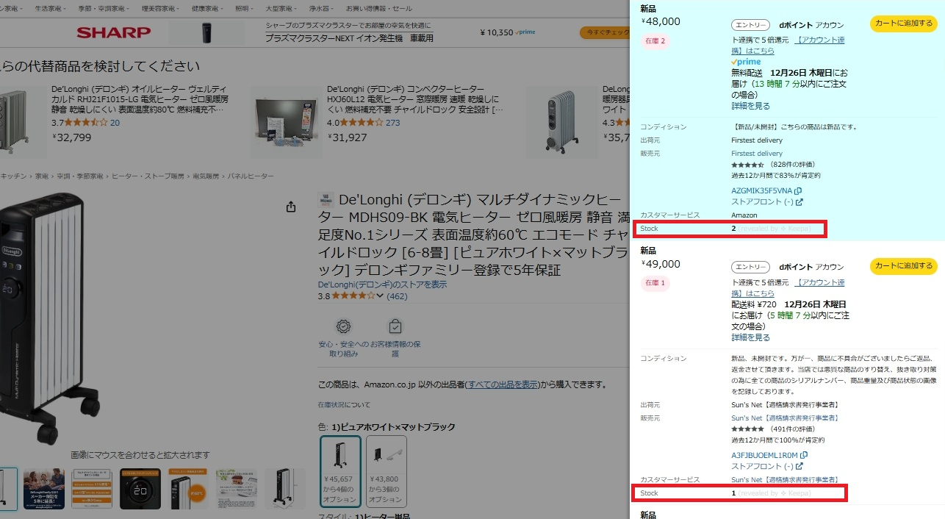Image resolution: width=945 pixels, height=519 pixels.
Task: Click the SHARP logo in the ad banner
Action: click(x=114, y=32)
